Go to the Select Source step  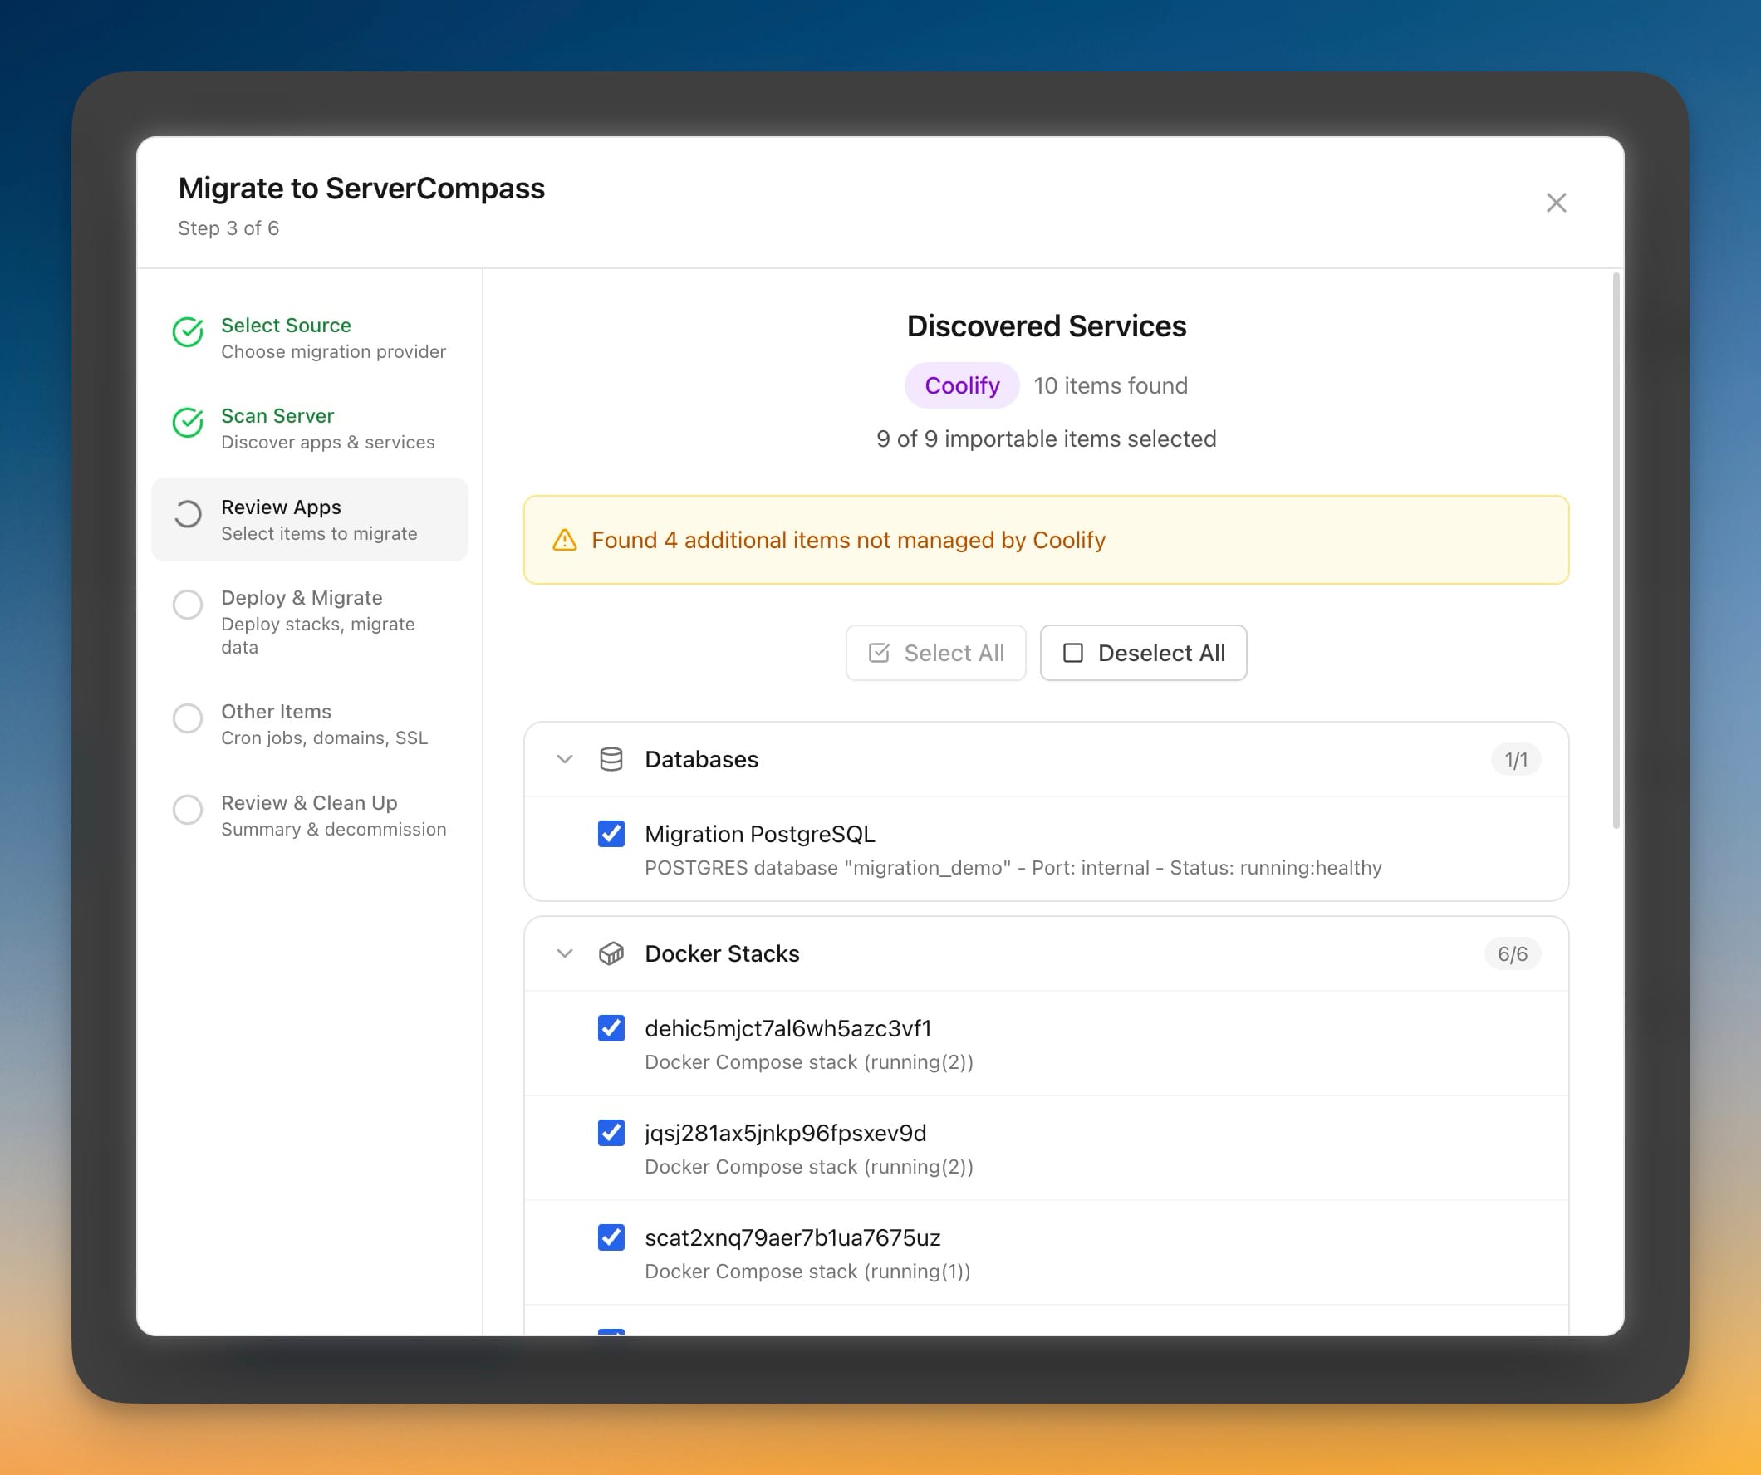tap(310, 338)
